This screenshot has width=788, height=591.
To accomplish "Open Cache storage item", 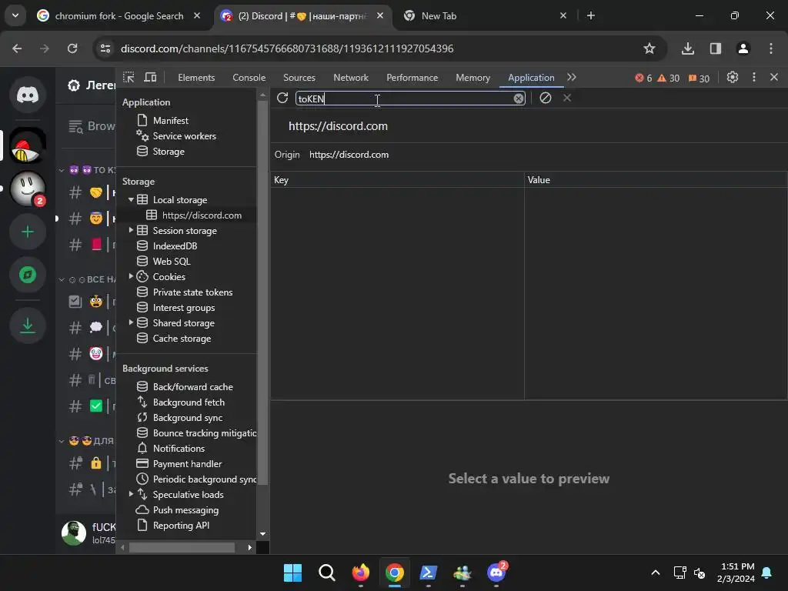I will pyautogui.click(x=182, y=339).
